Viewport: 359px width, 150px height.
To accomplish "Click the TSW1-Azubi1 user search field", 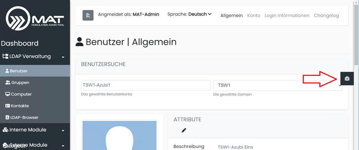I will [x=145, y=85].
